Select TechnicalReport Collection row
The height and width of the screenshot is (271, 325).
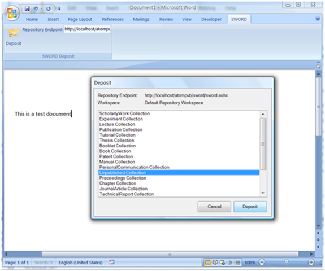[x=179, y=194]
